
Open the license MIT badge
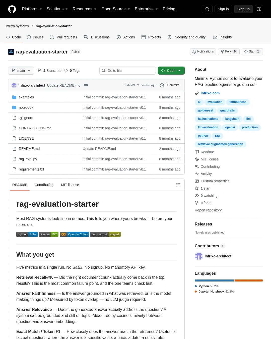click(49, 234)
